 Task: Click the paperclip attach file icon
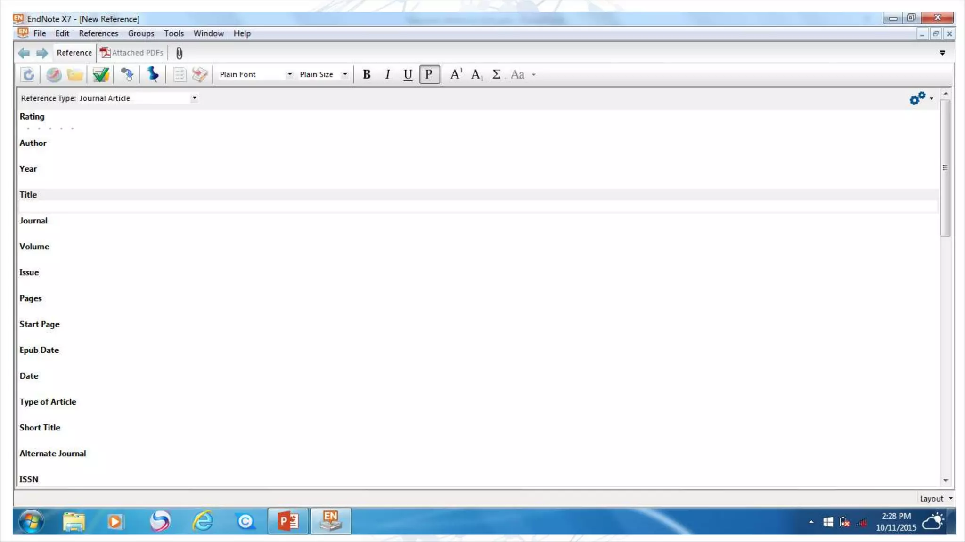[x=179, y=53]
